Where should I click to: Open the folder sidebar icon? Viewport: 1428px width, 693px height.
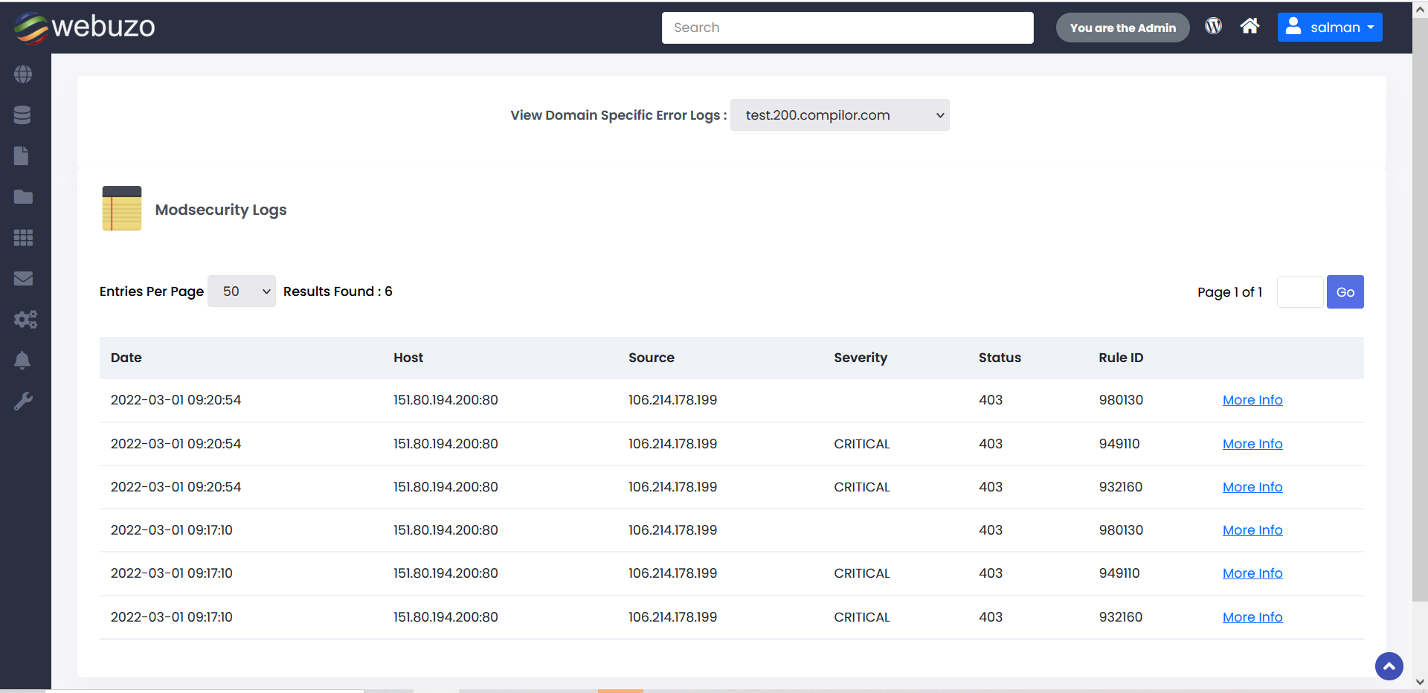(x=23, y=197)
